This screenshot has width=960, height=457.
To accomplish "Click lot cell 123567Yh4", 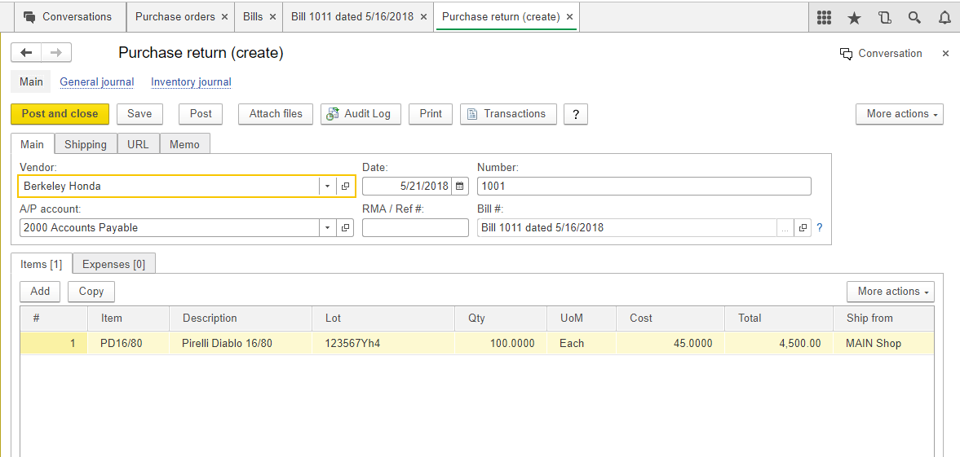I will point(383,343).
